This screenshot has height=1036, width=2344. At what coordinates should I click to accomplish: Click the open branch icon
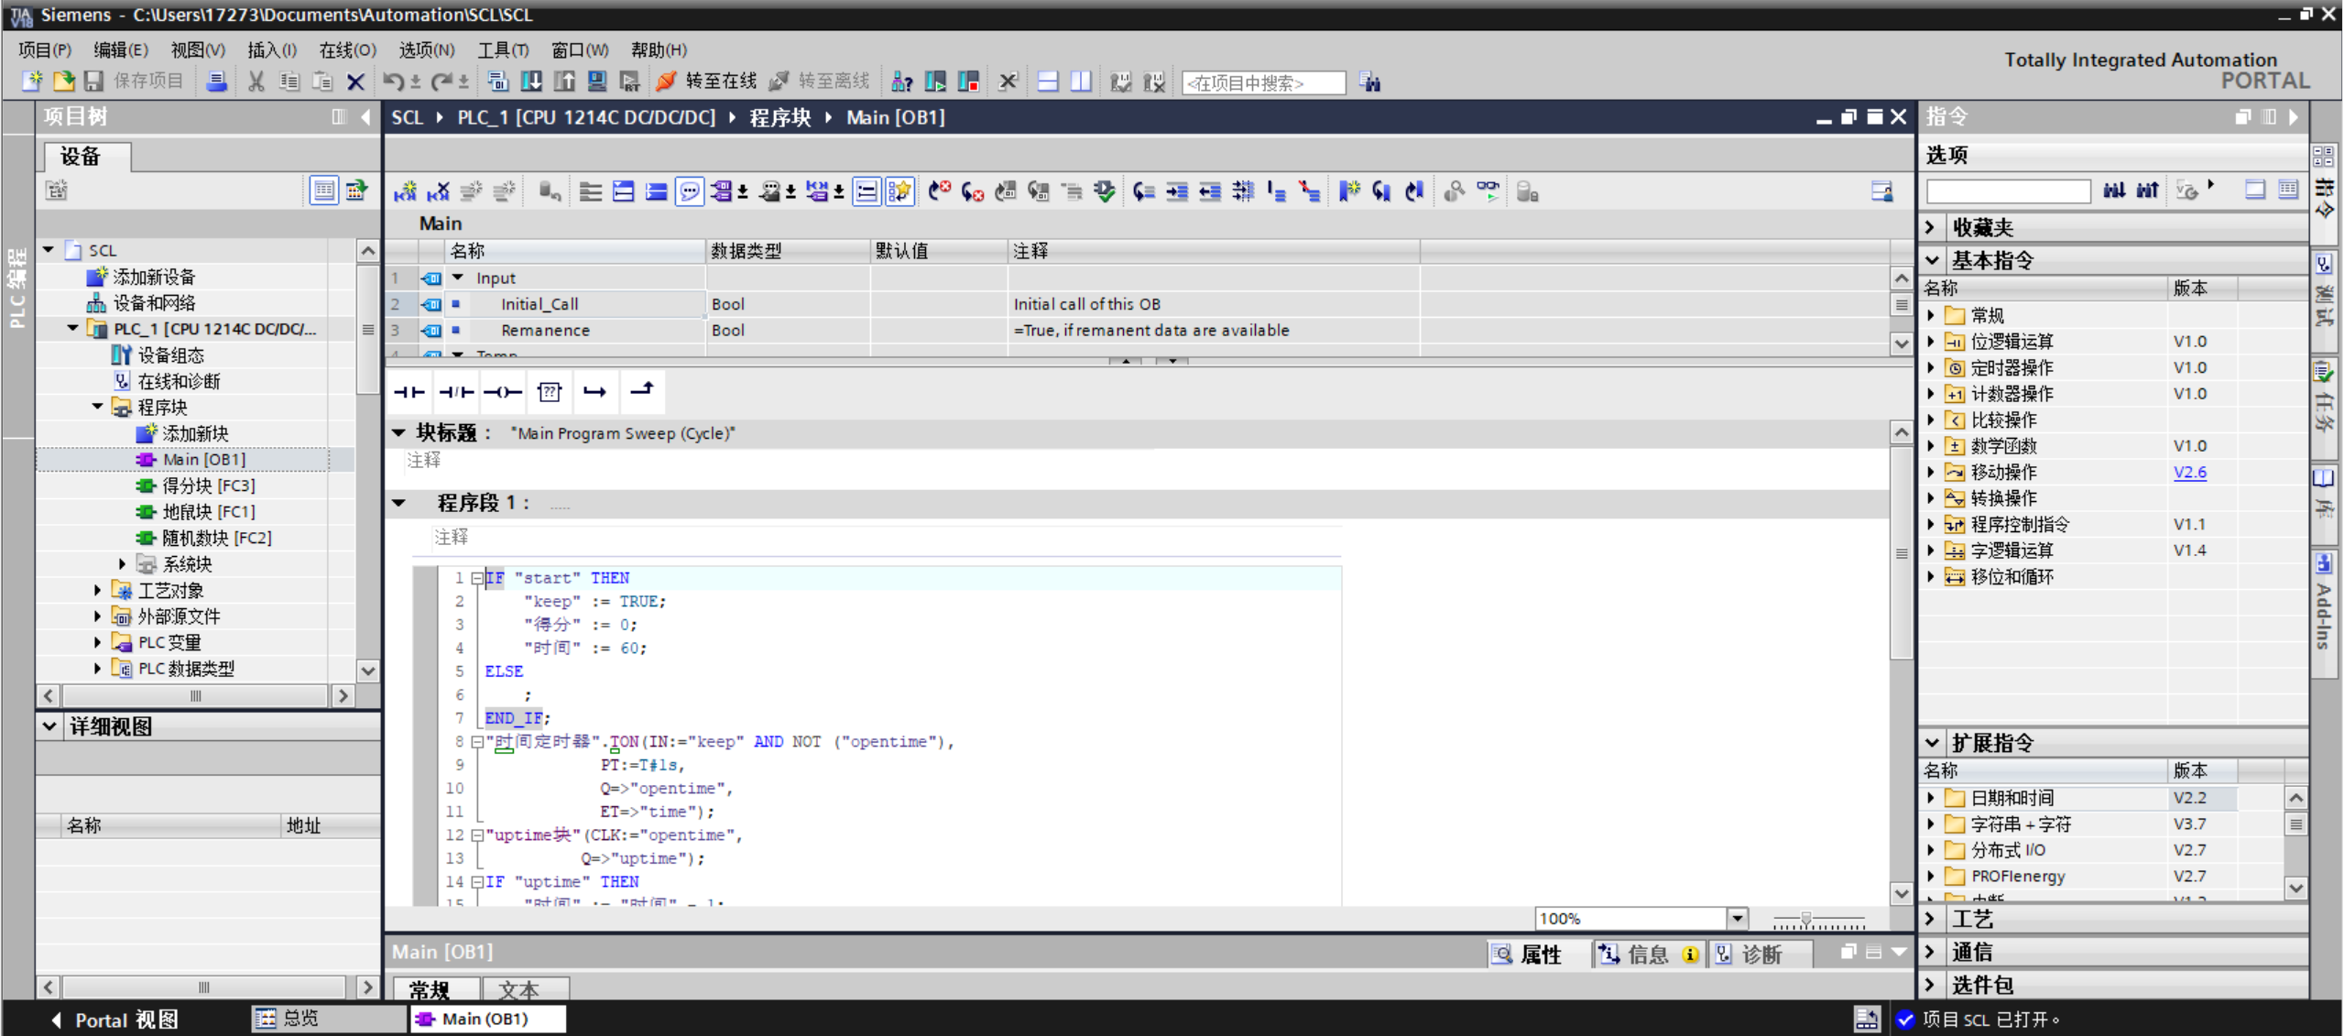[x=594, y=392]
